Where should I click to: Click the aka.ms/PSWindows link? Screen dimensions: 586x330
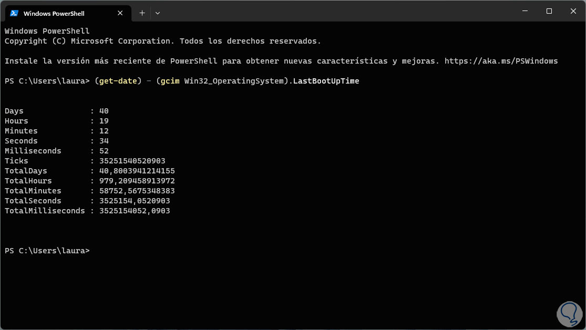tap(501, 61)
